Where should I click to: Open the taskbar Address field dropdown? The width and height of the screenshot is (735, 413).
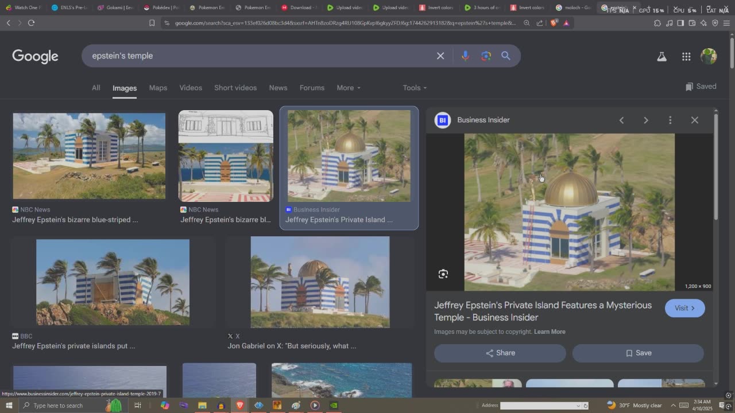click(578, 406)
